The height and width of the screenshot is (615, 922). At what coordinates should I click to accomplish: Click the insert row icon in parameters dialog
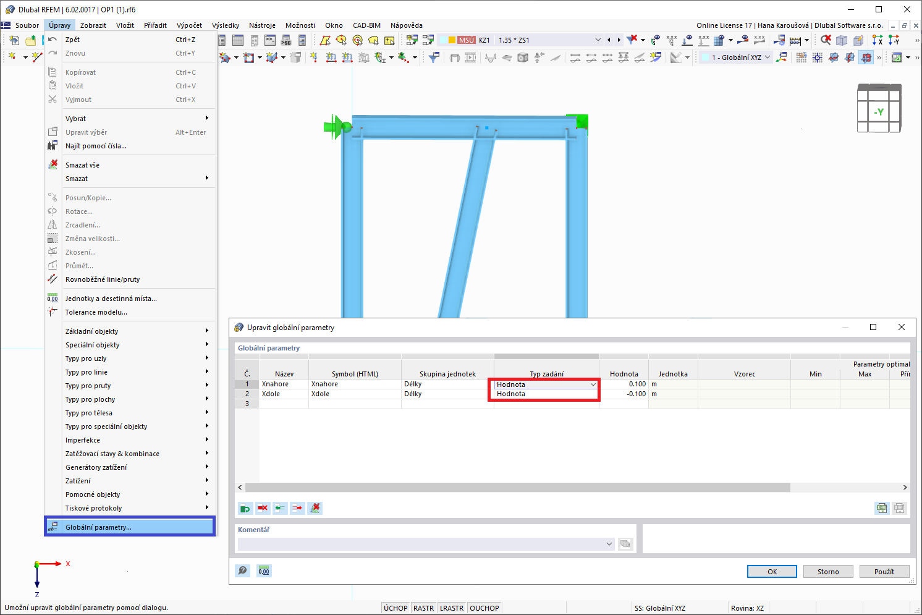tap(245, 508)
